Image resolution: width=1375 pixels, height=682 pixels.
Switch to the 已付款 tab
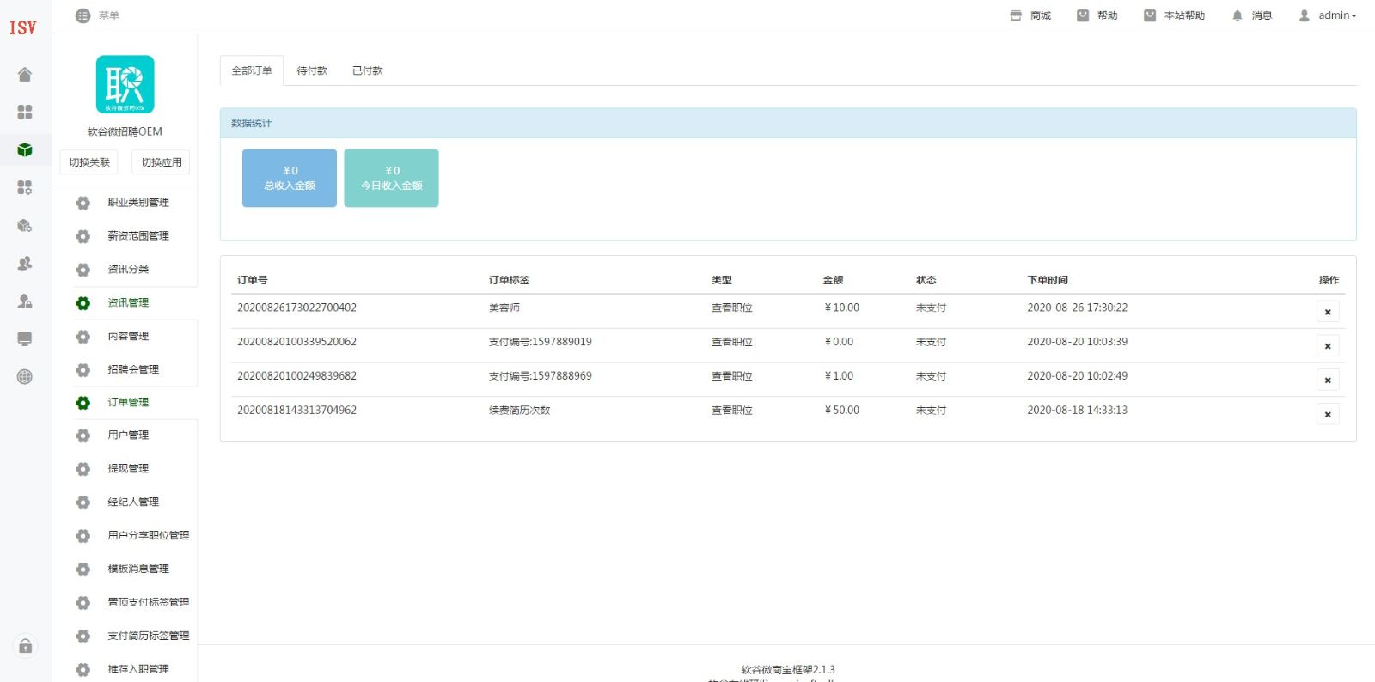[x=368, y=70]
